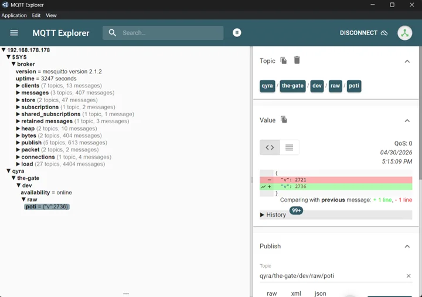Select the uptime topic row
This screenshot has width=422, height=297.
coord(46,79)
